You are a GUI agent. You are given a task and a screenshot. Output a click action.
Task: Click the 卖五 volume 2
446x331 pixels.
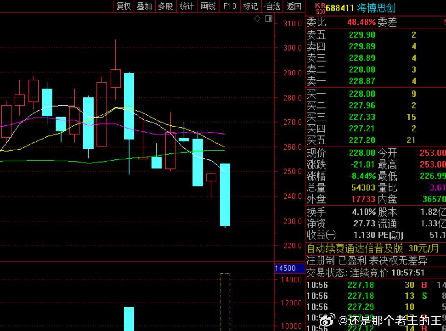pyautogui.click(x=414, y=35)
